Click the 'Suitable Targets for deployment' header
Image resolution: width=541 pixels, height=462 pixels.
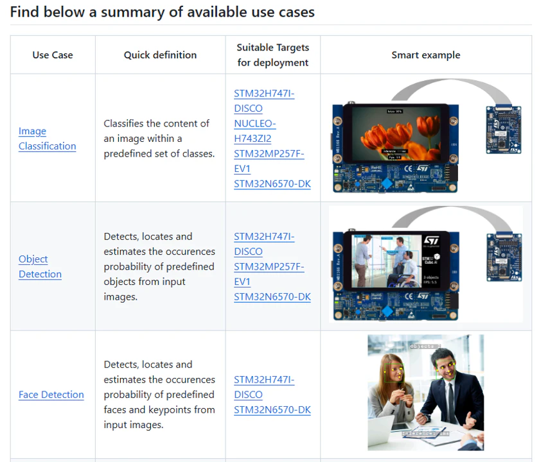(273, 55)
